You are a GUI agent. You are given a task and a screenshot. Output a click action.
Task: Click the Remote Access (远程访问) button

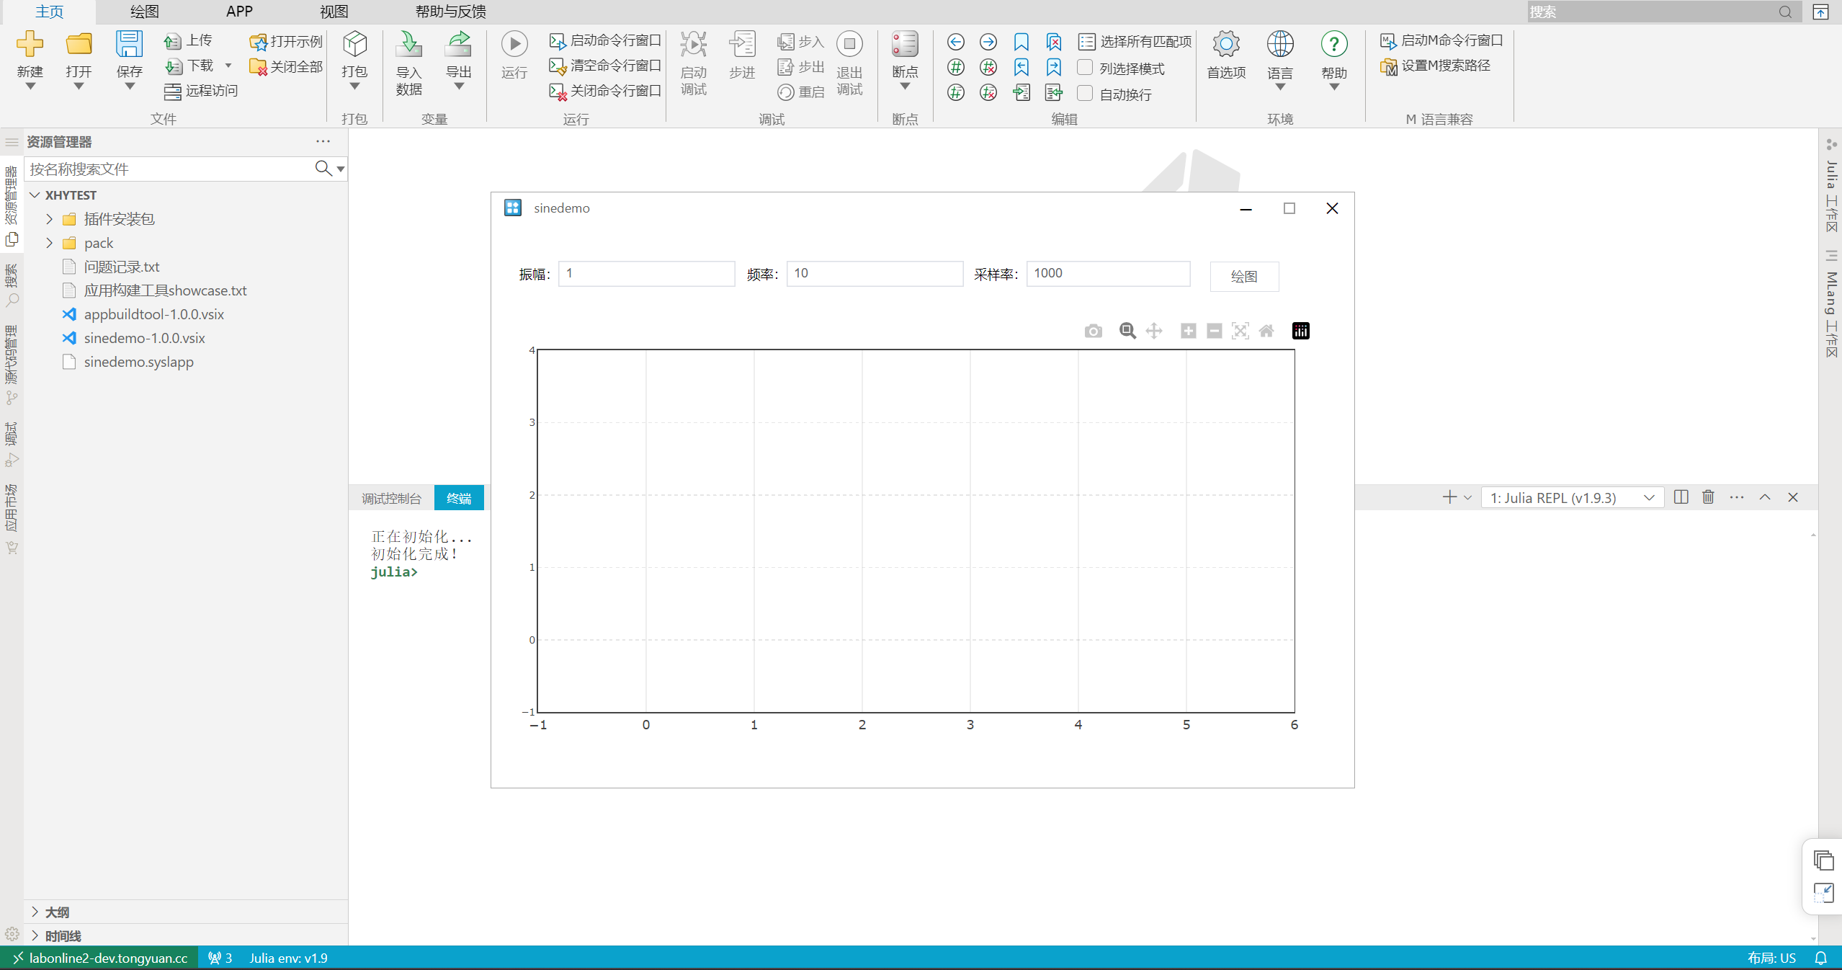pyautogui.click(x=201, y=91)
